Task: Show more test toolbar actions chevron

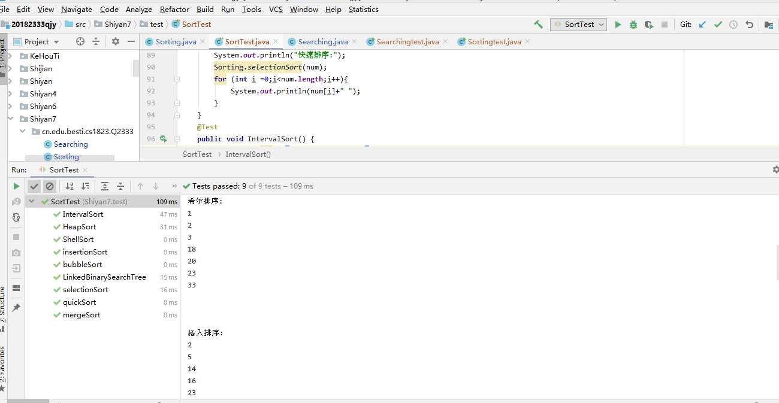Action: click(174, 186)
